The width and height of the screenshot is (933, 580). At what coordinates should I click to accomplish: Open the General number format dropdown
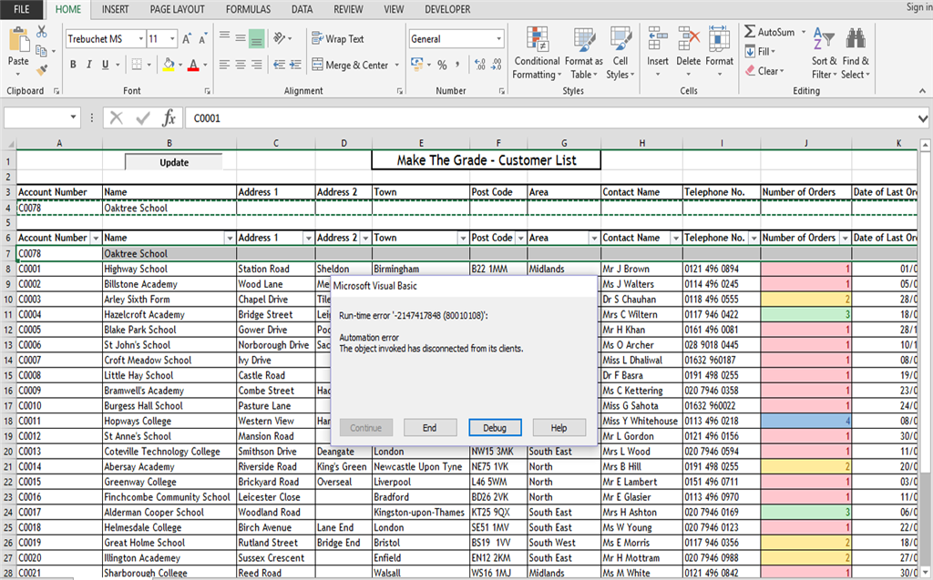498,39
